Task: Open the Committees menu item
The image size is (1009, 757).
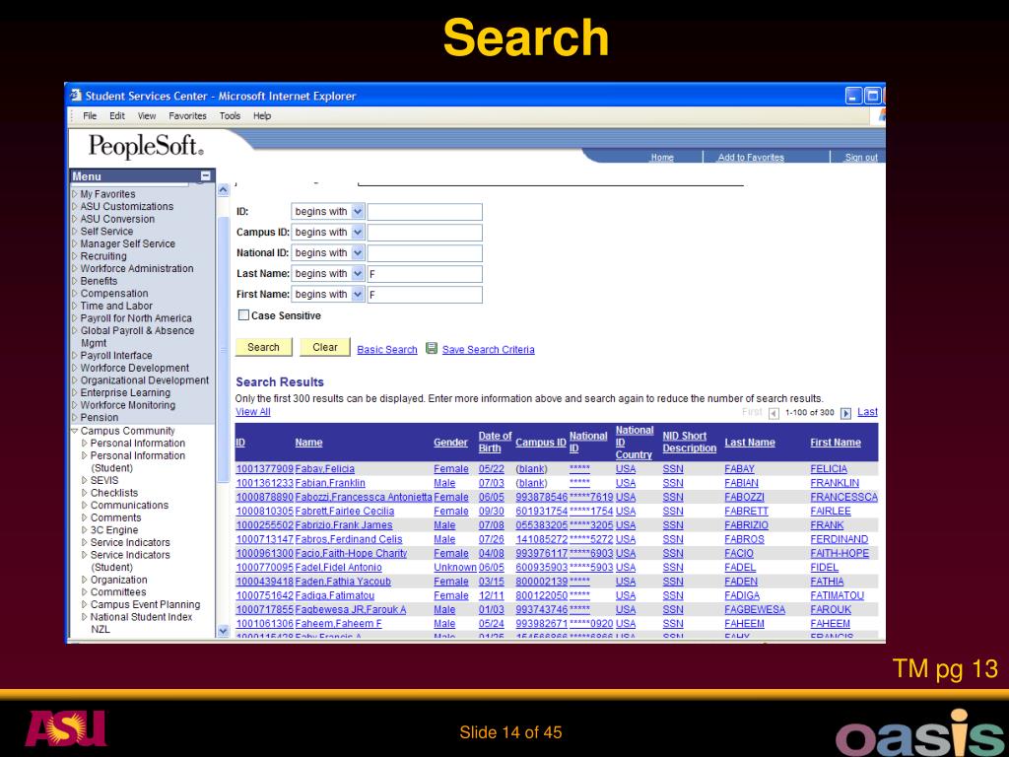Action: pos(118,592)
